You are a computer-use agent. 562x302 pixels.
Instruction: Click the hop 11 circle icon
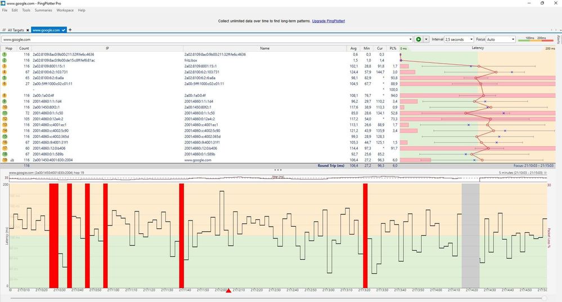click(x=5, y=113)
